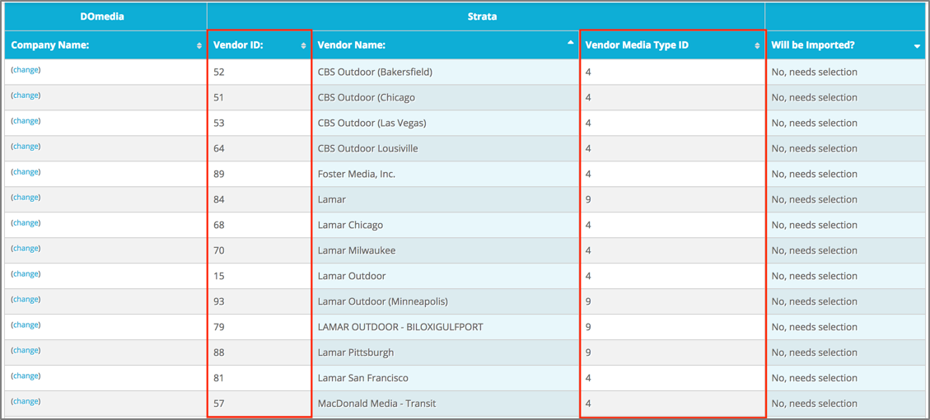The height and width of the screenshot is (420, 930).
Task: Select vendor name Lamar San Francisco
Action: pyautogui.click(x=363, y=379)
